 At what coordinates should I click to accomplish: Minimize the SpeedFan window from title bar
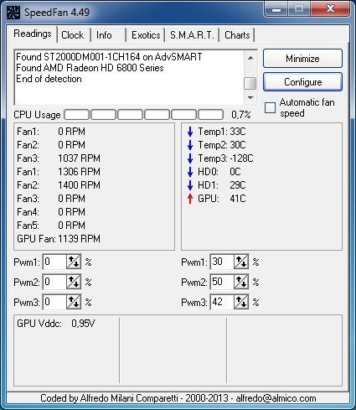tap(276, 9)
